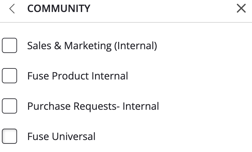The image size is (252, 152).
Task: Click the Sales & Marketing (Internal) label
Action: [92, 46]
